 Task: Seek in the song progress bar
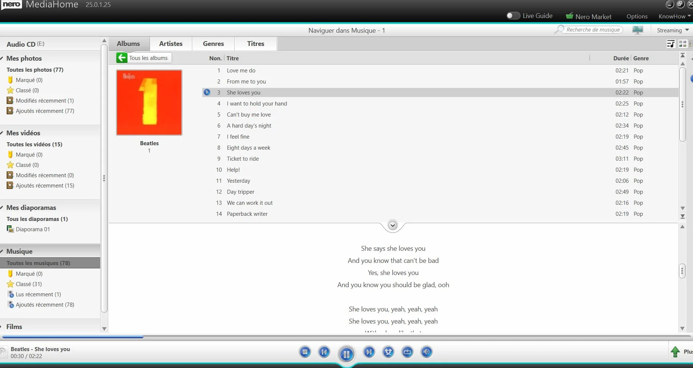pyautogui.click(x=346, y=336)
